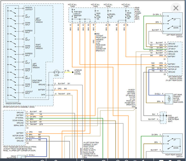
Task: Click 'LEFT REAR WINDOW MOTOR' label
Action: pyautogui.click(x=178, y=98)
